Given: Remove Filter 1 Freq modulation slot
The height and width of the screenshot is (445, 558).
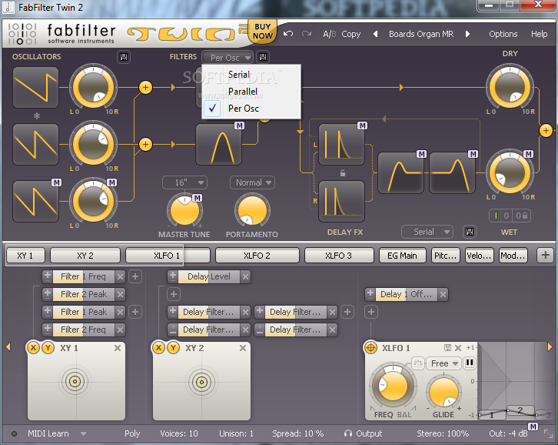Looking at the screenshot, I should [x=120, y=276].
